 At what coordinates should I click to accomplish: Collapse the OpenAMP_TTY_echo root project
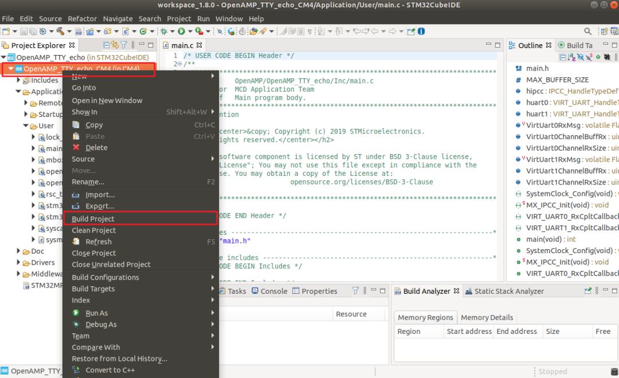pos(3,57)
